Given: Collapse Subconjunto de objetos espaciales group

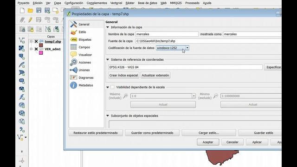Looking at the screenshot, I should (x=108, y=116).
